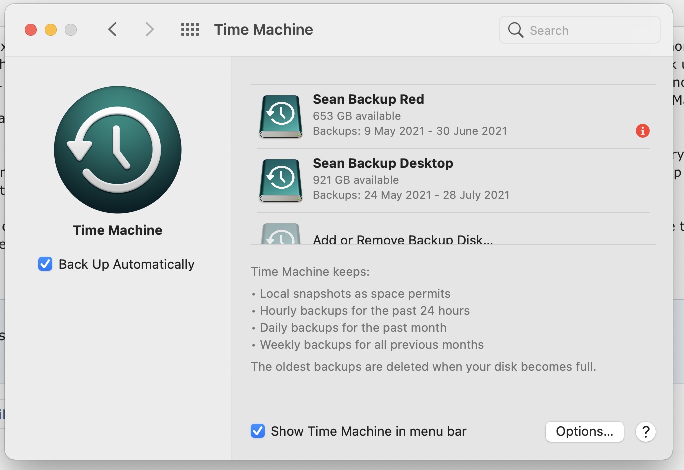Go back with the left arrow
This screenshot has width=684, height=470.
click(x=113, y=30)
